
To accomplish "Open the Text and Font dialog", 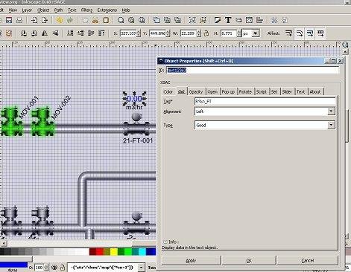I will (x=228, y=20).
